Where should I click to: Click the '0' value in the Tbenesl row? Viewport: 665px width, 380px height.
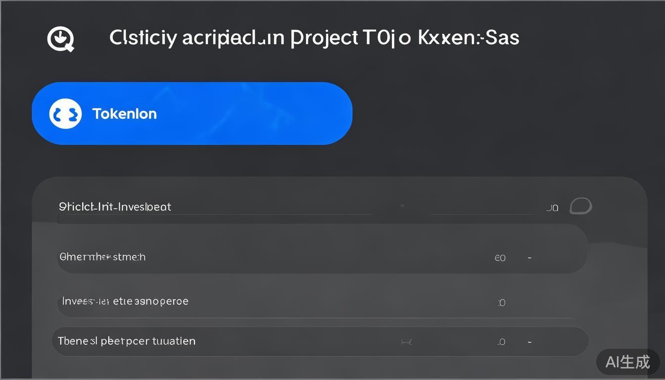tap(501, 342)
